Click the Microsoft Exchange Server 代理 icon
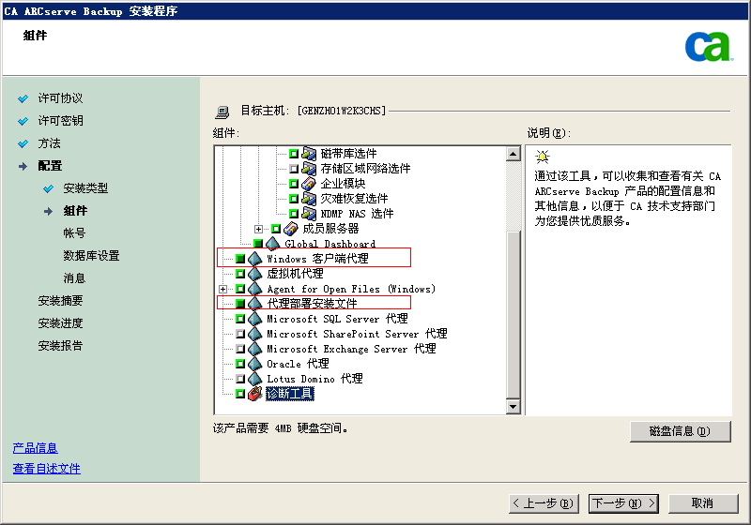The width and height of the screenshot is (751, 525). (x=254, y=349)
